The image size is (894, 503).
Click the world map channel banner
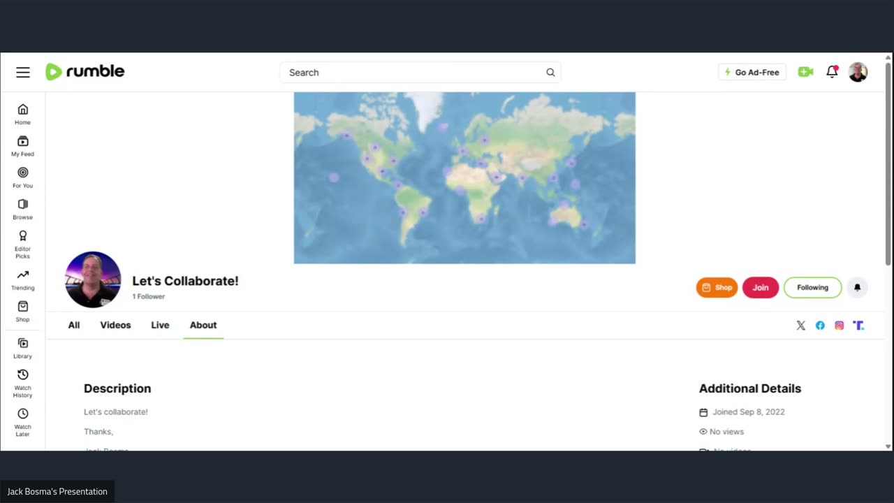pos(464,178)
